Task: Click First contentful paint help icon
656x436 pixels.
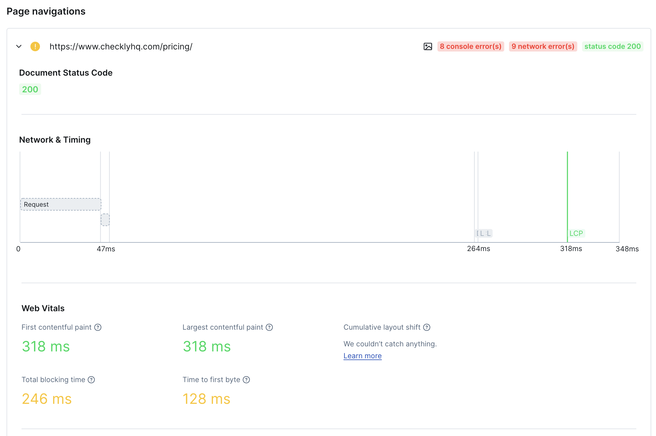Action: [98, 327]
